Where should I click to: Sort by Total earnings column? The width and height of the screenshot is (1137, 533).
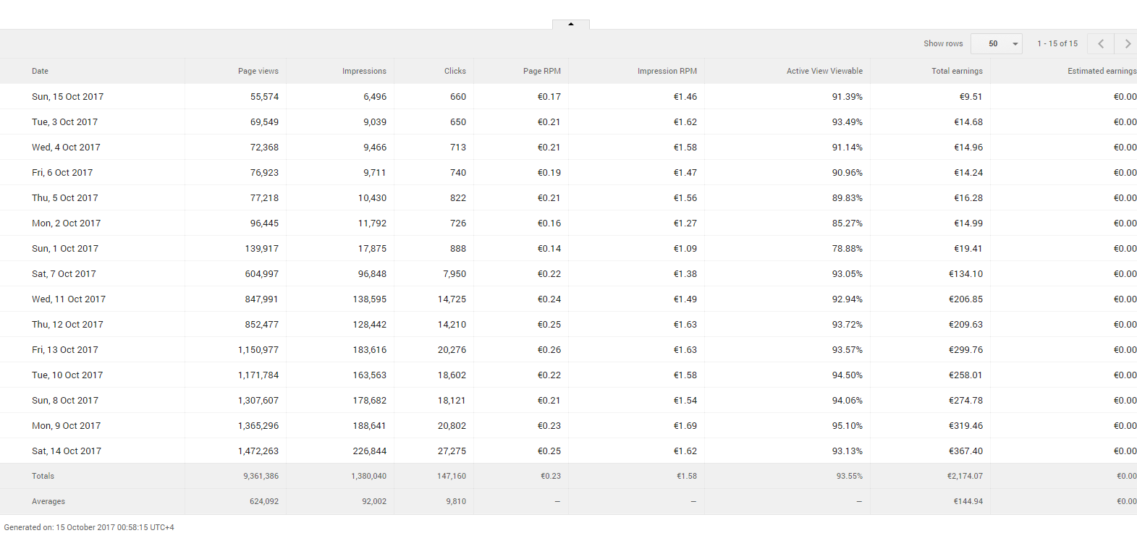pyautogui.click(x=957, y=71)
